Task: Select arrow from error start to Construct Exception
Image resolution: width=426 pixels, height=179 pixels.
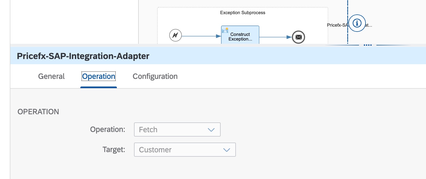Action: pos(201,36)
